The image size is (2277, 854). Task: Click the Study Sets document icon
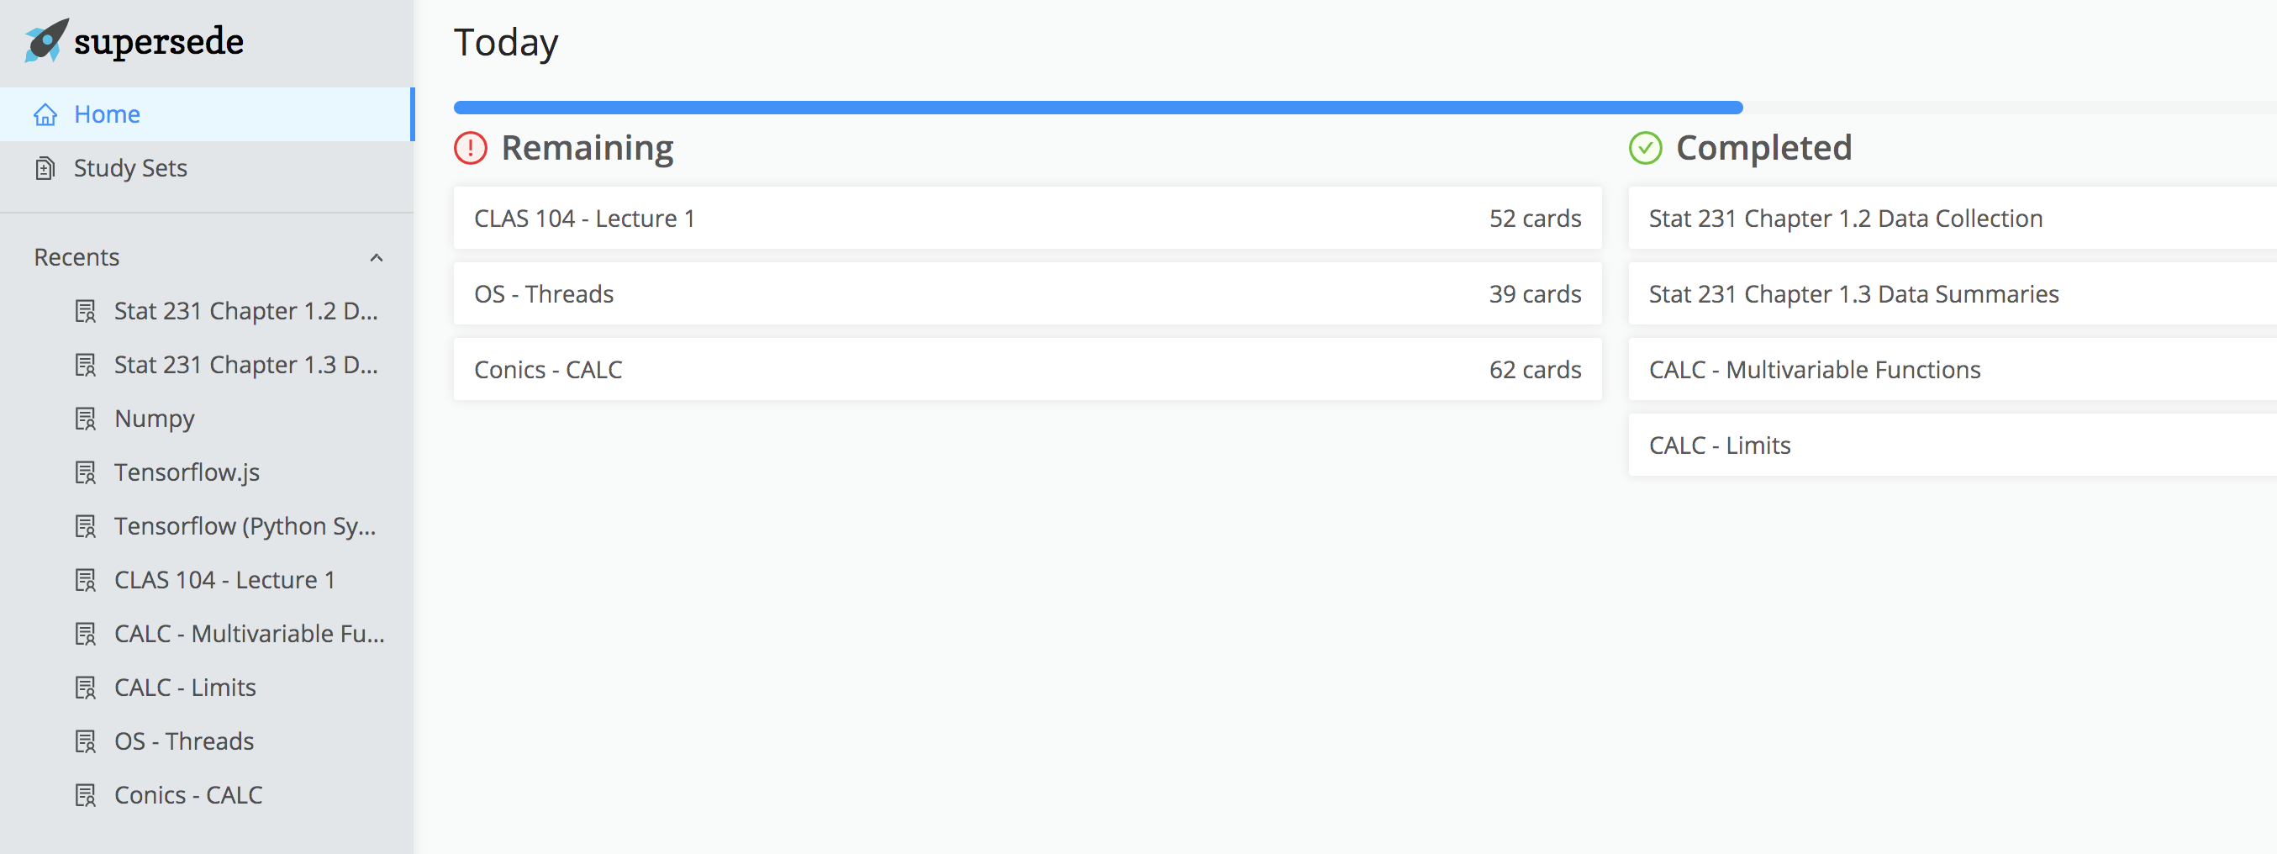[x=45, y=168]
